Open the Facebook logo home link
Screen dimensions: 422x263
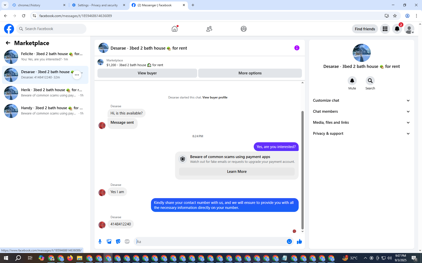click(9, 29)
